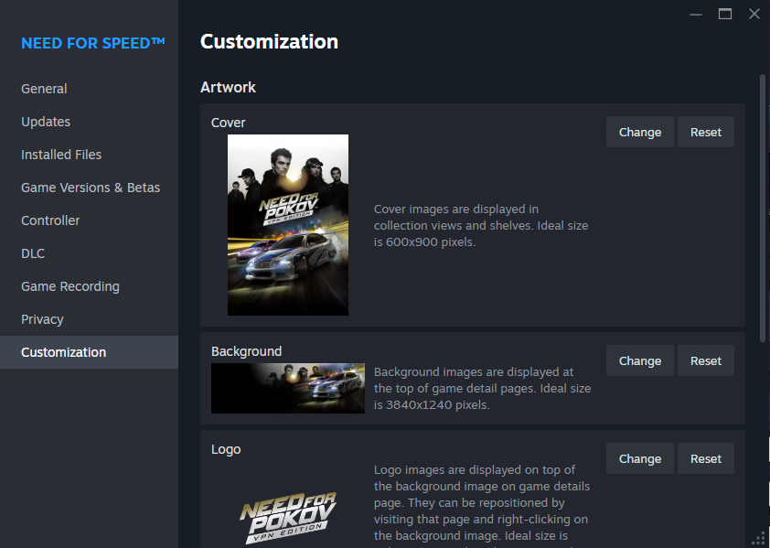Click the background size description text

(482, 388)
